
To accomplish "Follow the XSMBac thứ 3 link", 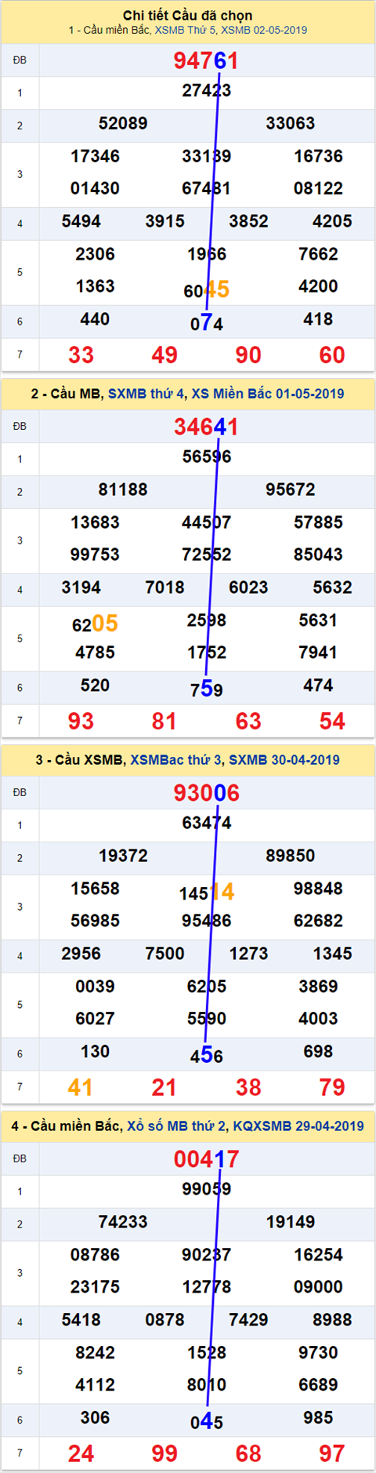I will pos(176,759).
